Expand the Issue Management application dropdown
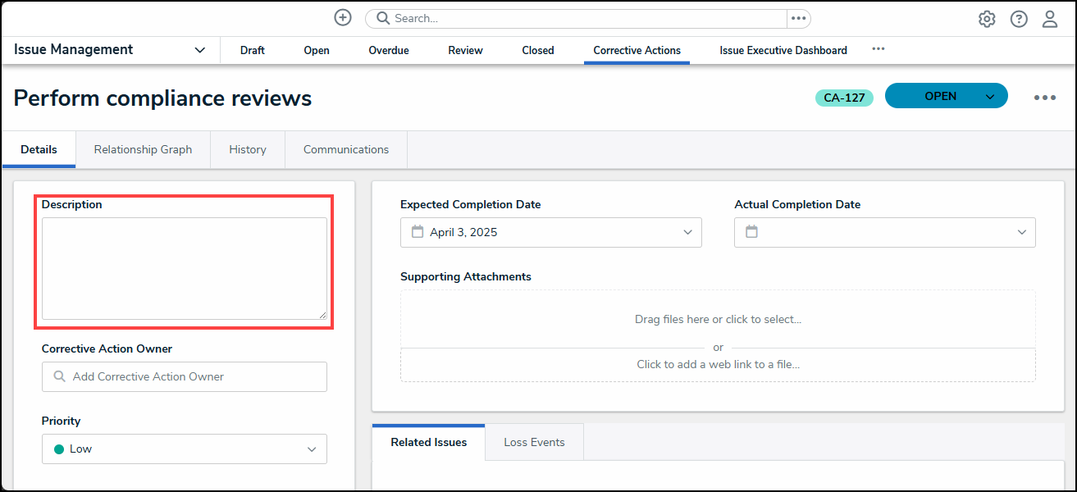The width and height of the screenshot is (1077, 492). [x=199, y=50]
